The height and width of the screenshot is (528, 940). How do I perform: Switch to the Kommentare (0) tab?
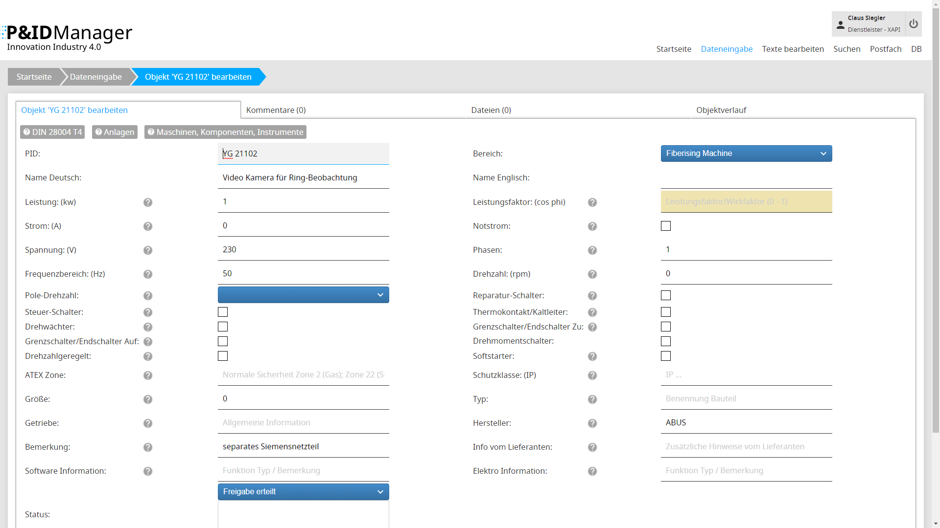point(276,110)
